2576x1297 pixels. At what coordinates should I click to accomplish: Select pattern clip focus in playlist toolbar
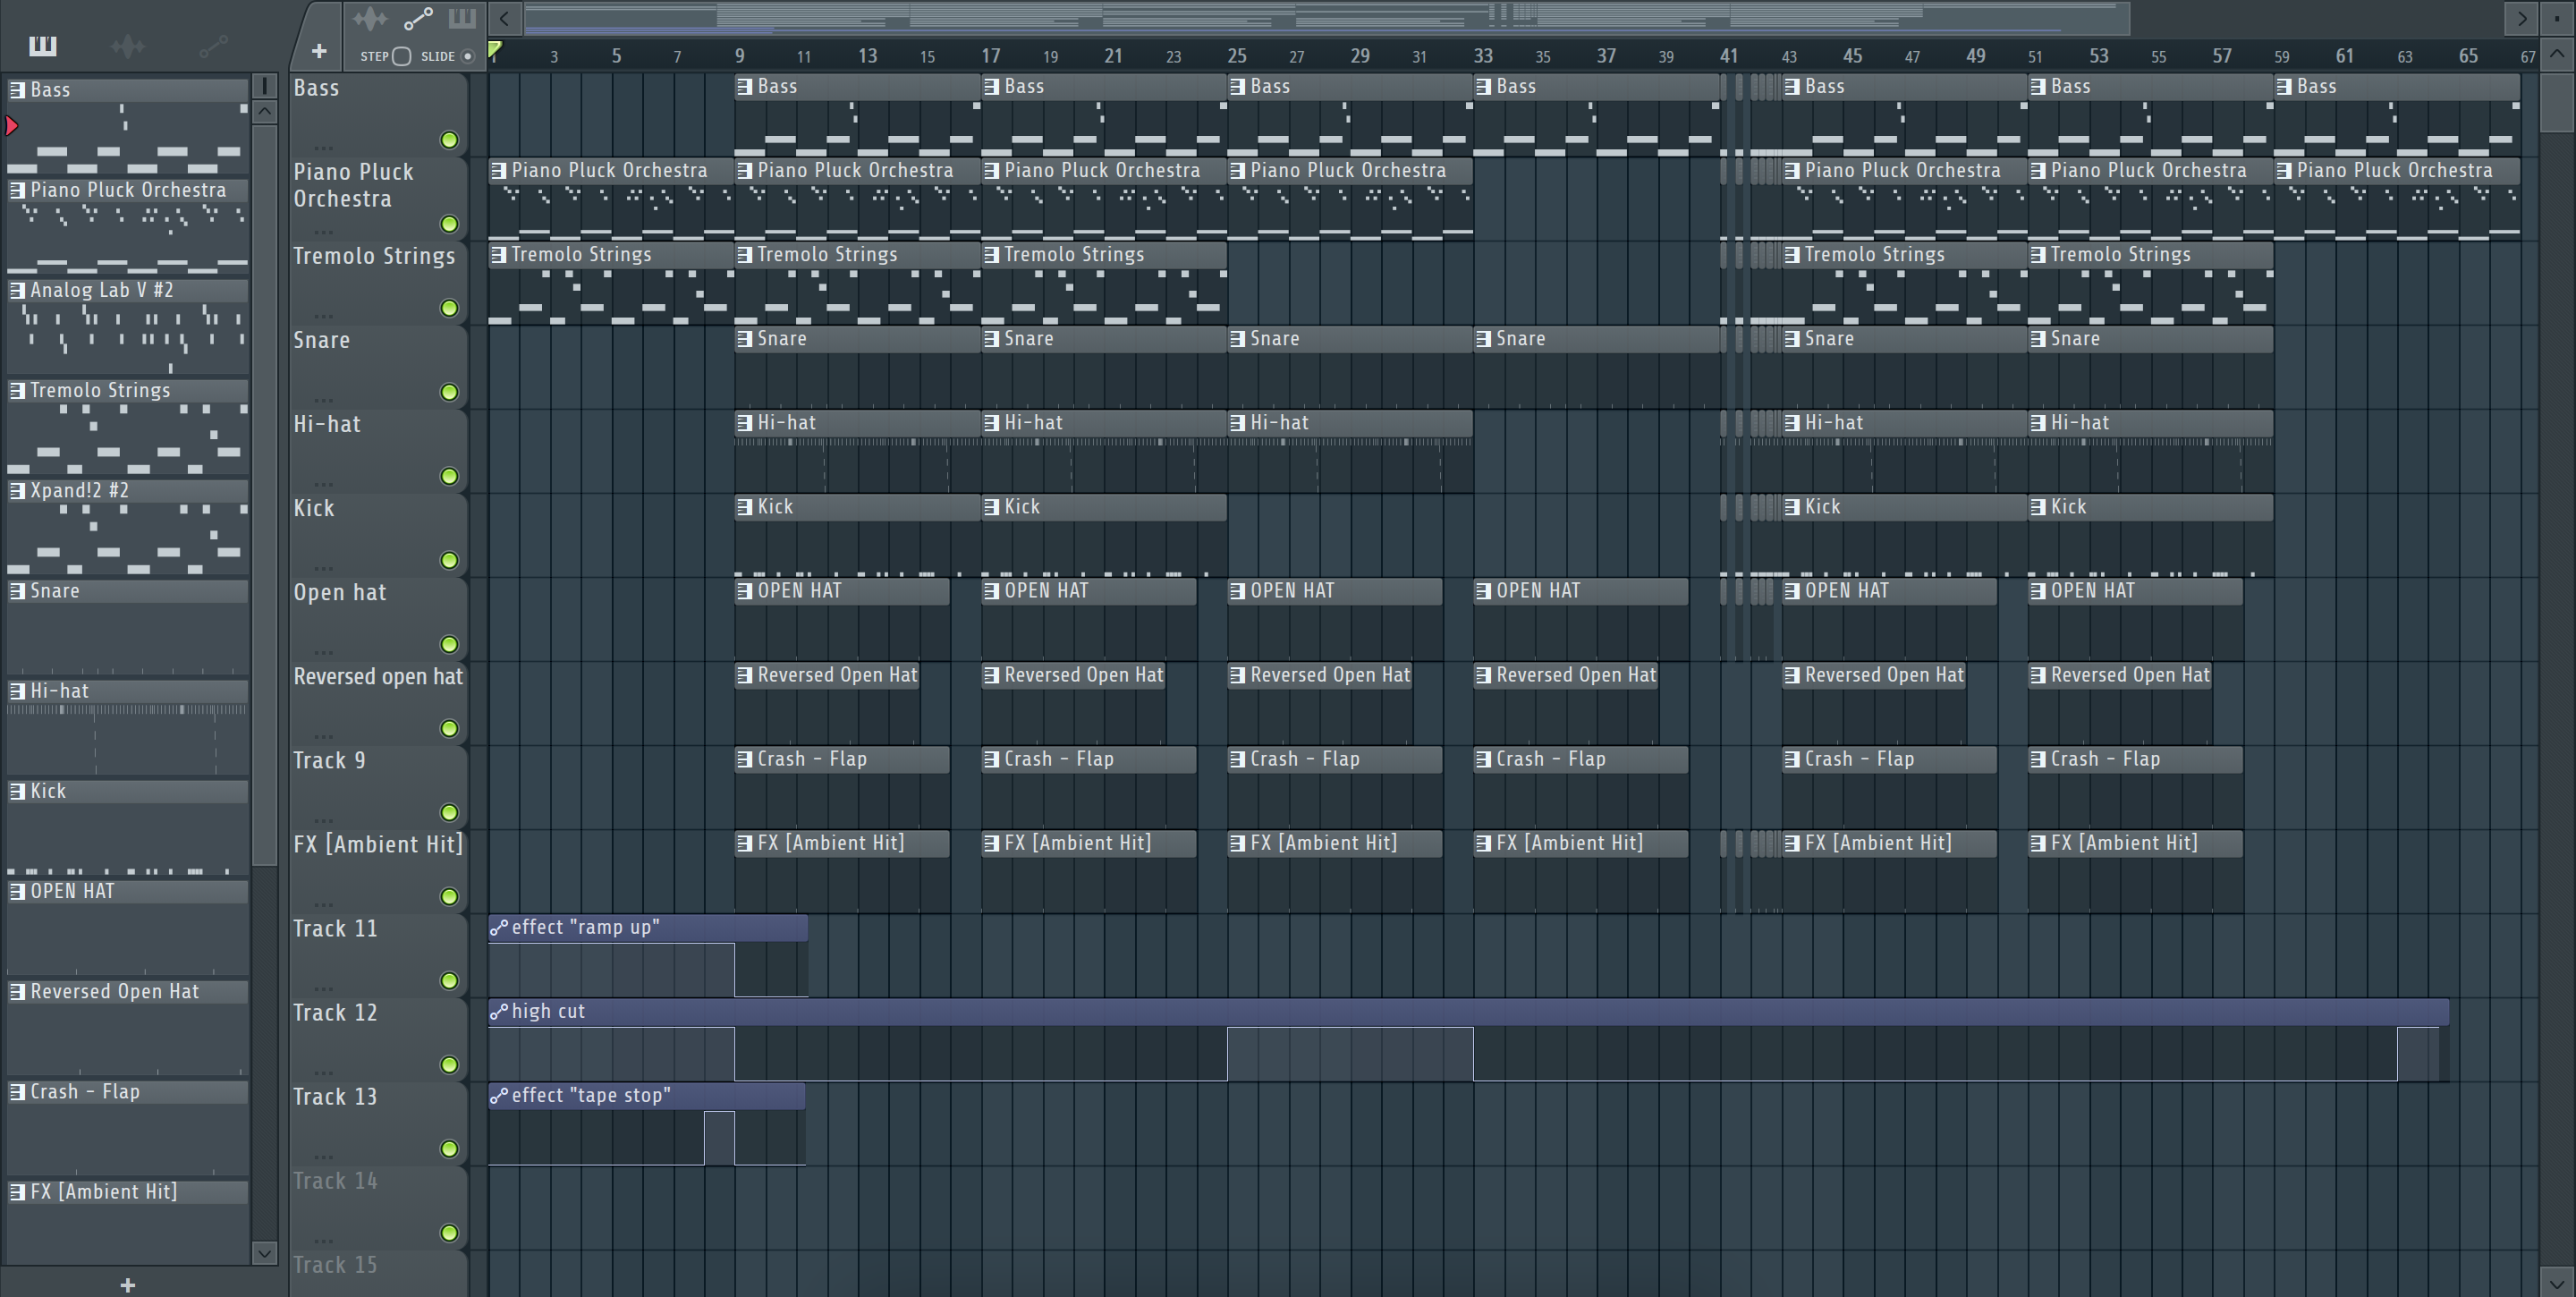tap(462, 18)
